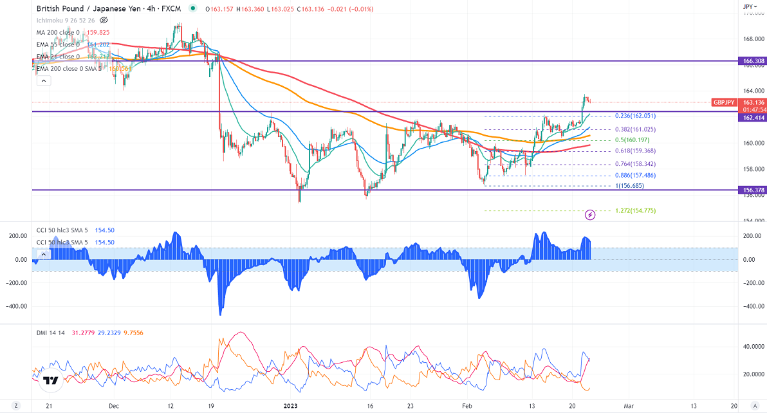Open the timezone Z button
Image resolution: width=767 pixels, height=413 pixels.
pyautogui.click(x=17, y=407)
